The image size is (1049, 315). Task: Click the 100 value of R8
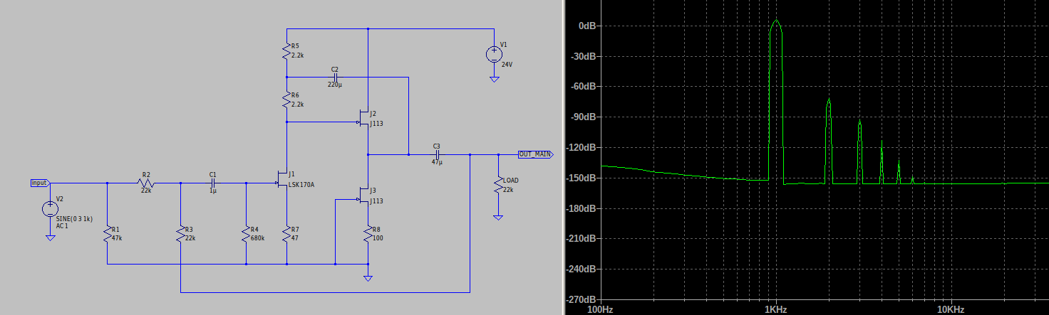(x=378, y=238)
